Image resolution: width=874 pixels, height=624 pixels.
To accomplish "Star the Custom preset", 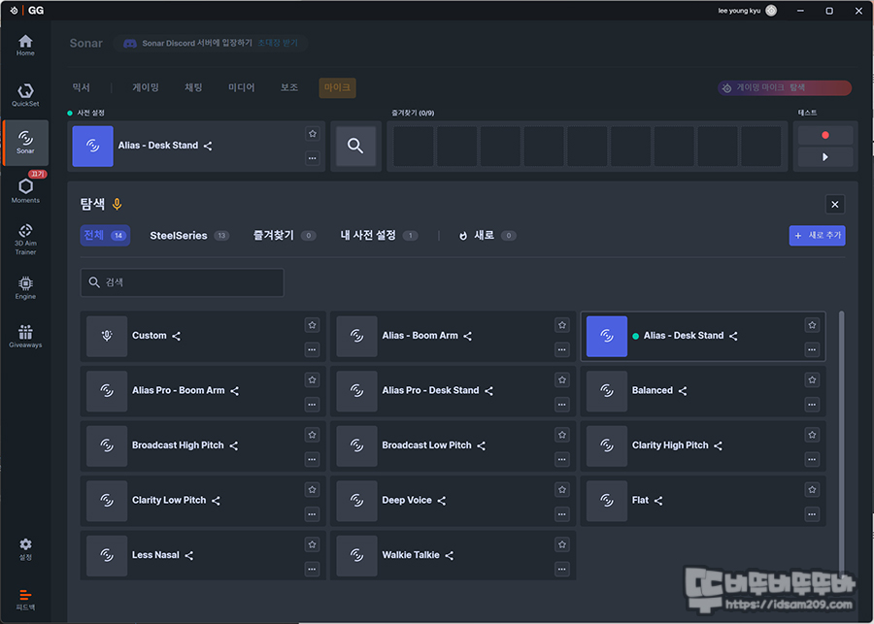I will [x=312, y=324].
